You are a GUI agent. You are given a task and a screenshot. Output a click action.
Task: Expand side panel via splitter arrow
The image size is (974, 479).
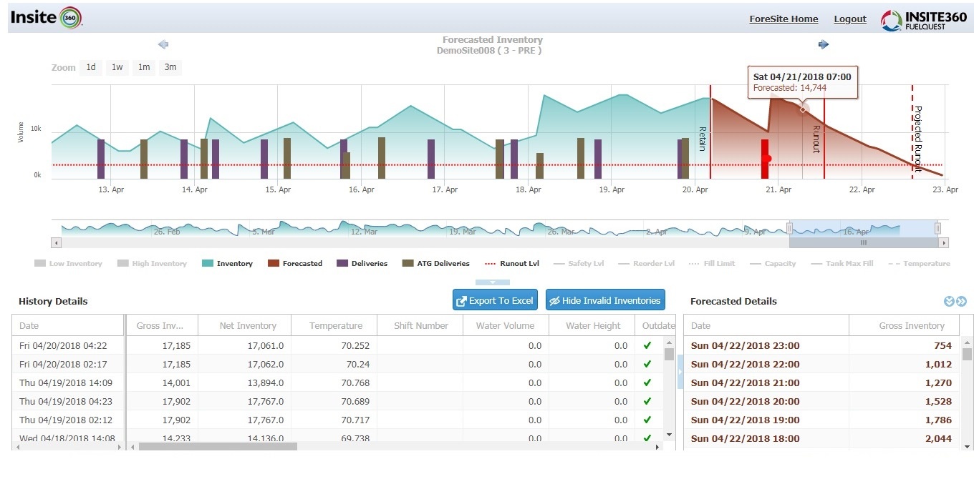(680, 371)
